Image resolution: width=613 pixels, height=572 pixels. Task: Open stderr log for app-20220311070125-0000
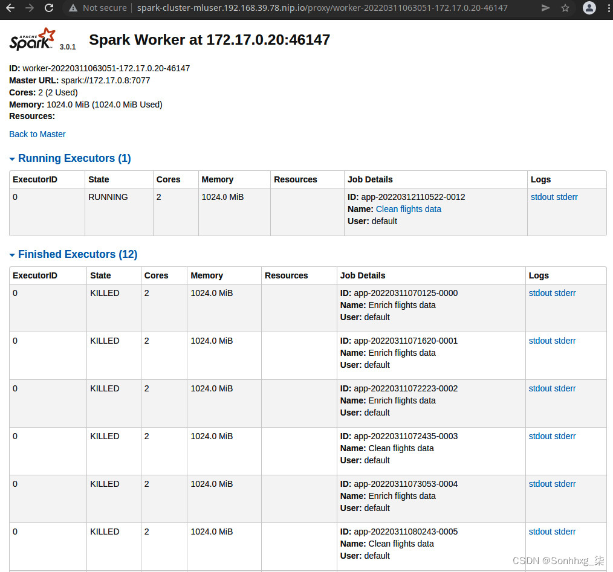(x=566, y=293)
